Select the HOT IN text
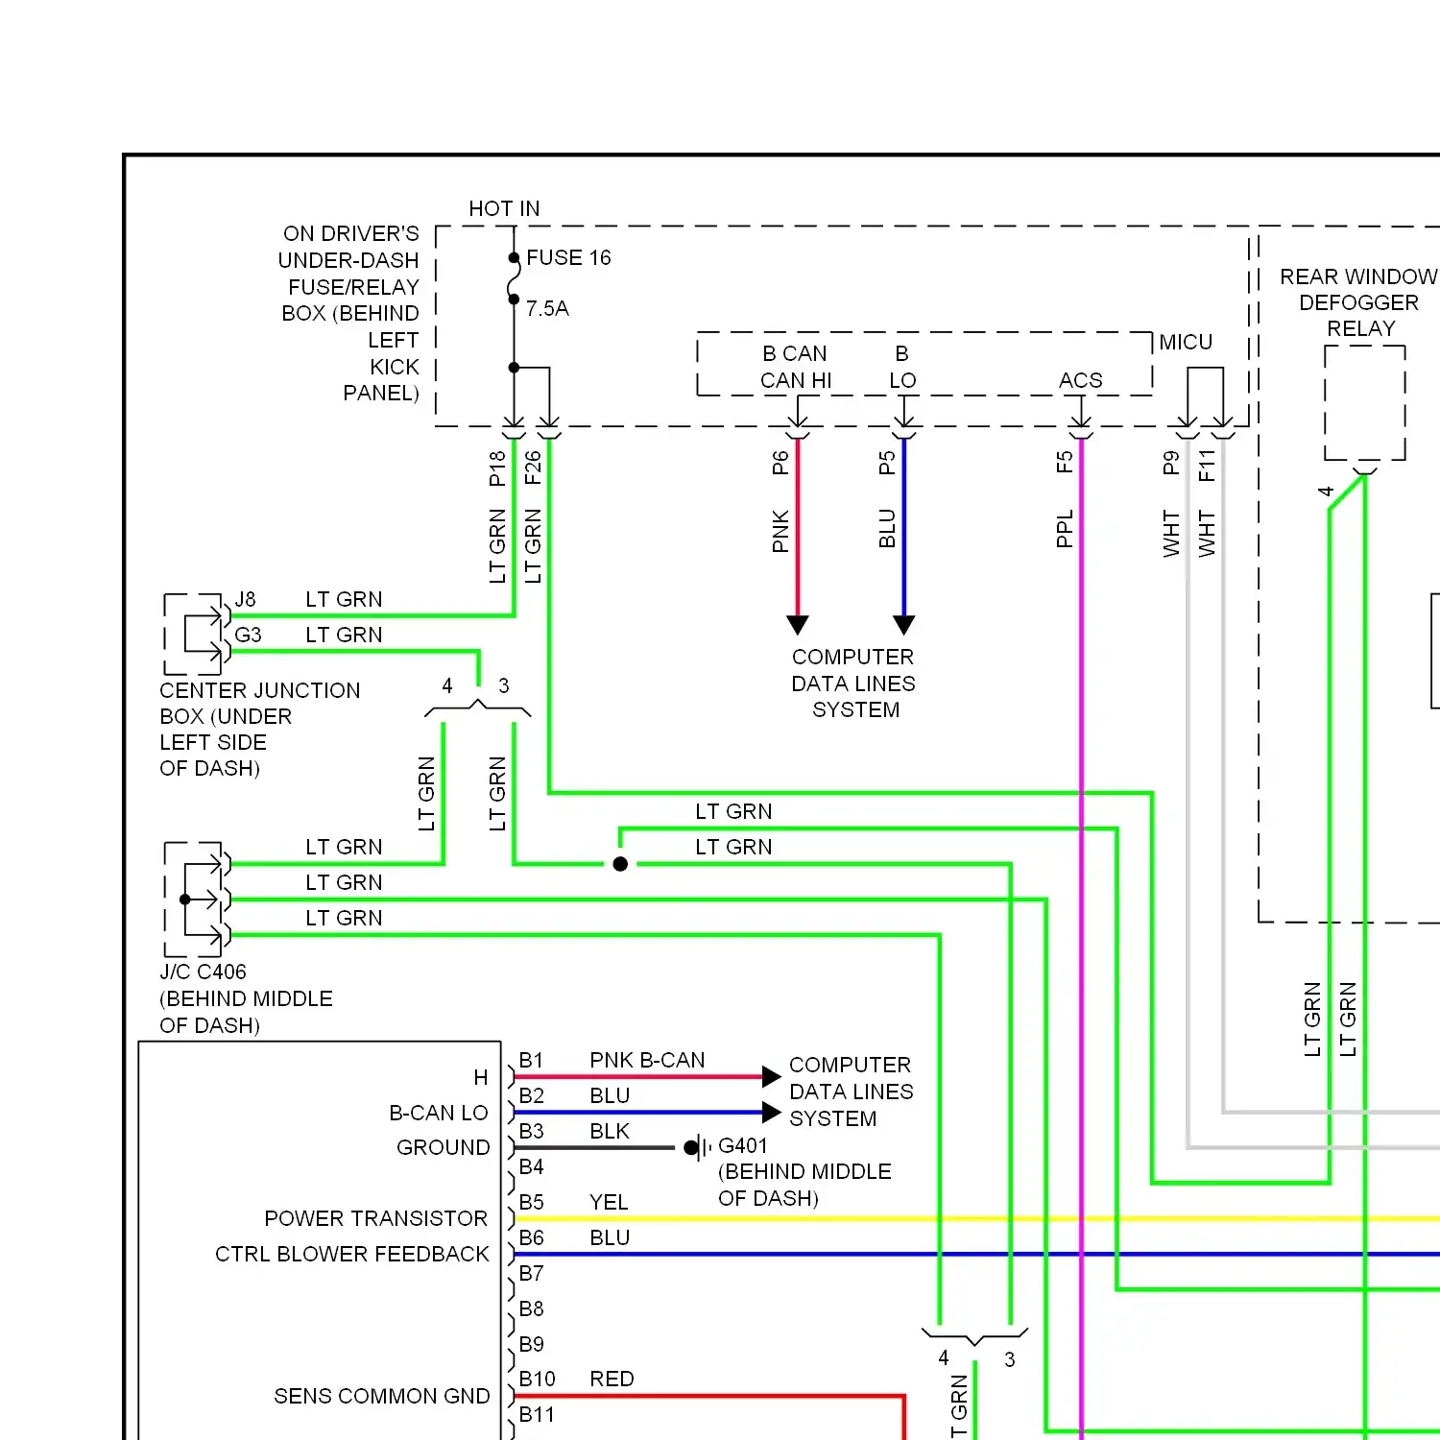The width and height of the screenshot is (1440, 1440). tap(504, 208)
